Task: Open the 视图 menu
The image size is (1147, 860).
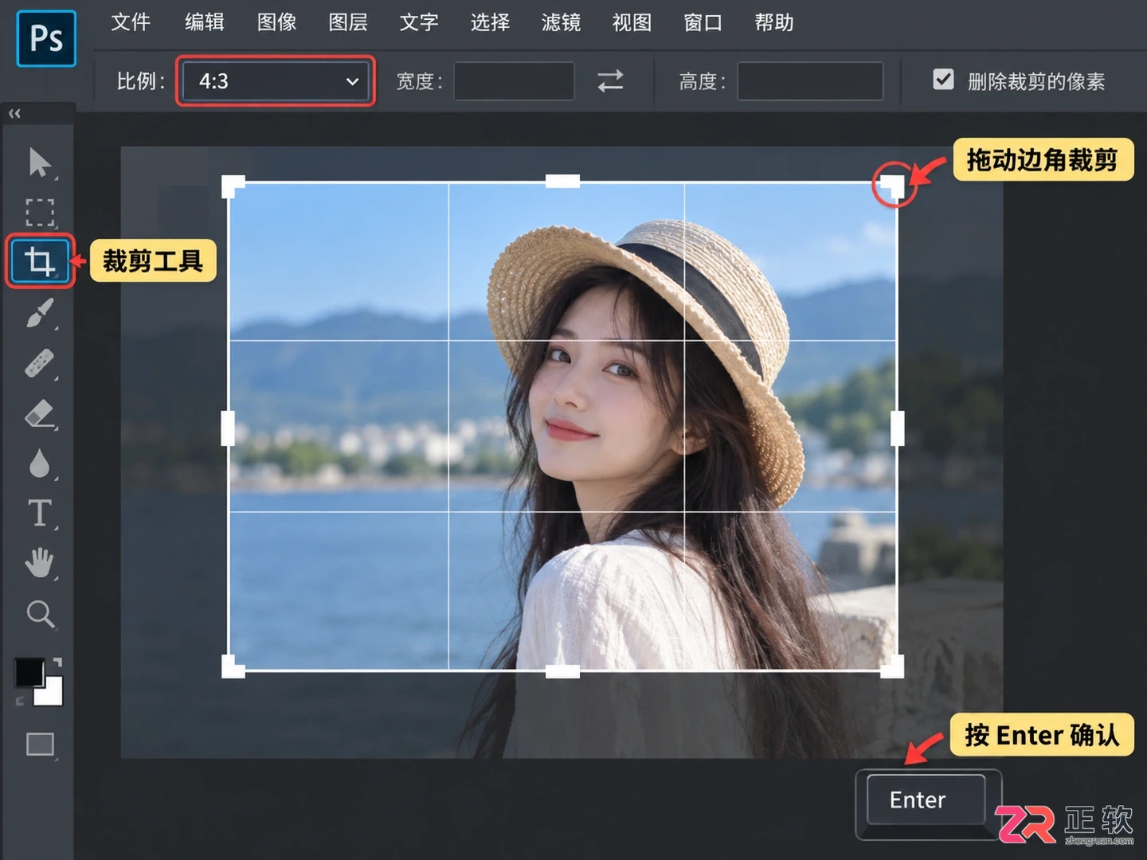Action: click(x=632, y=22)
